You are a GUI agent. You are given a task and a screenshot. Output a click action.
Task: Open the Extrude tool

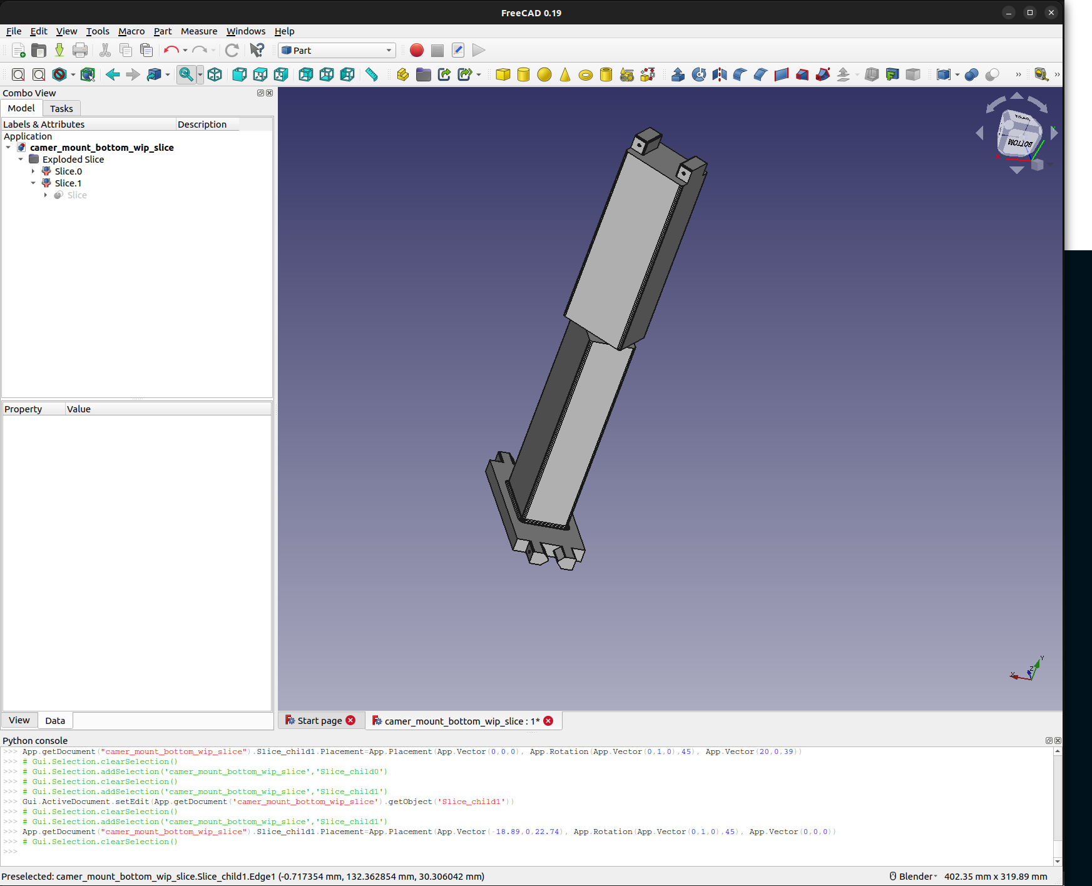tap(678, 74)
